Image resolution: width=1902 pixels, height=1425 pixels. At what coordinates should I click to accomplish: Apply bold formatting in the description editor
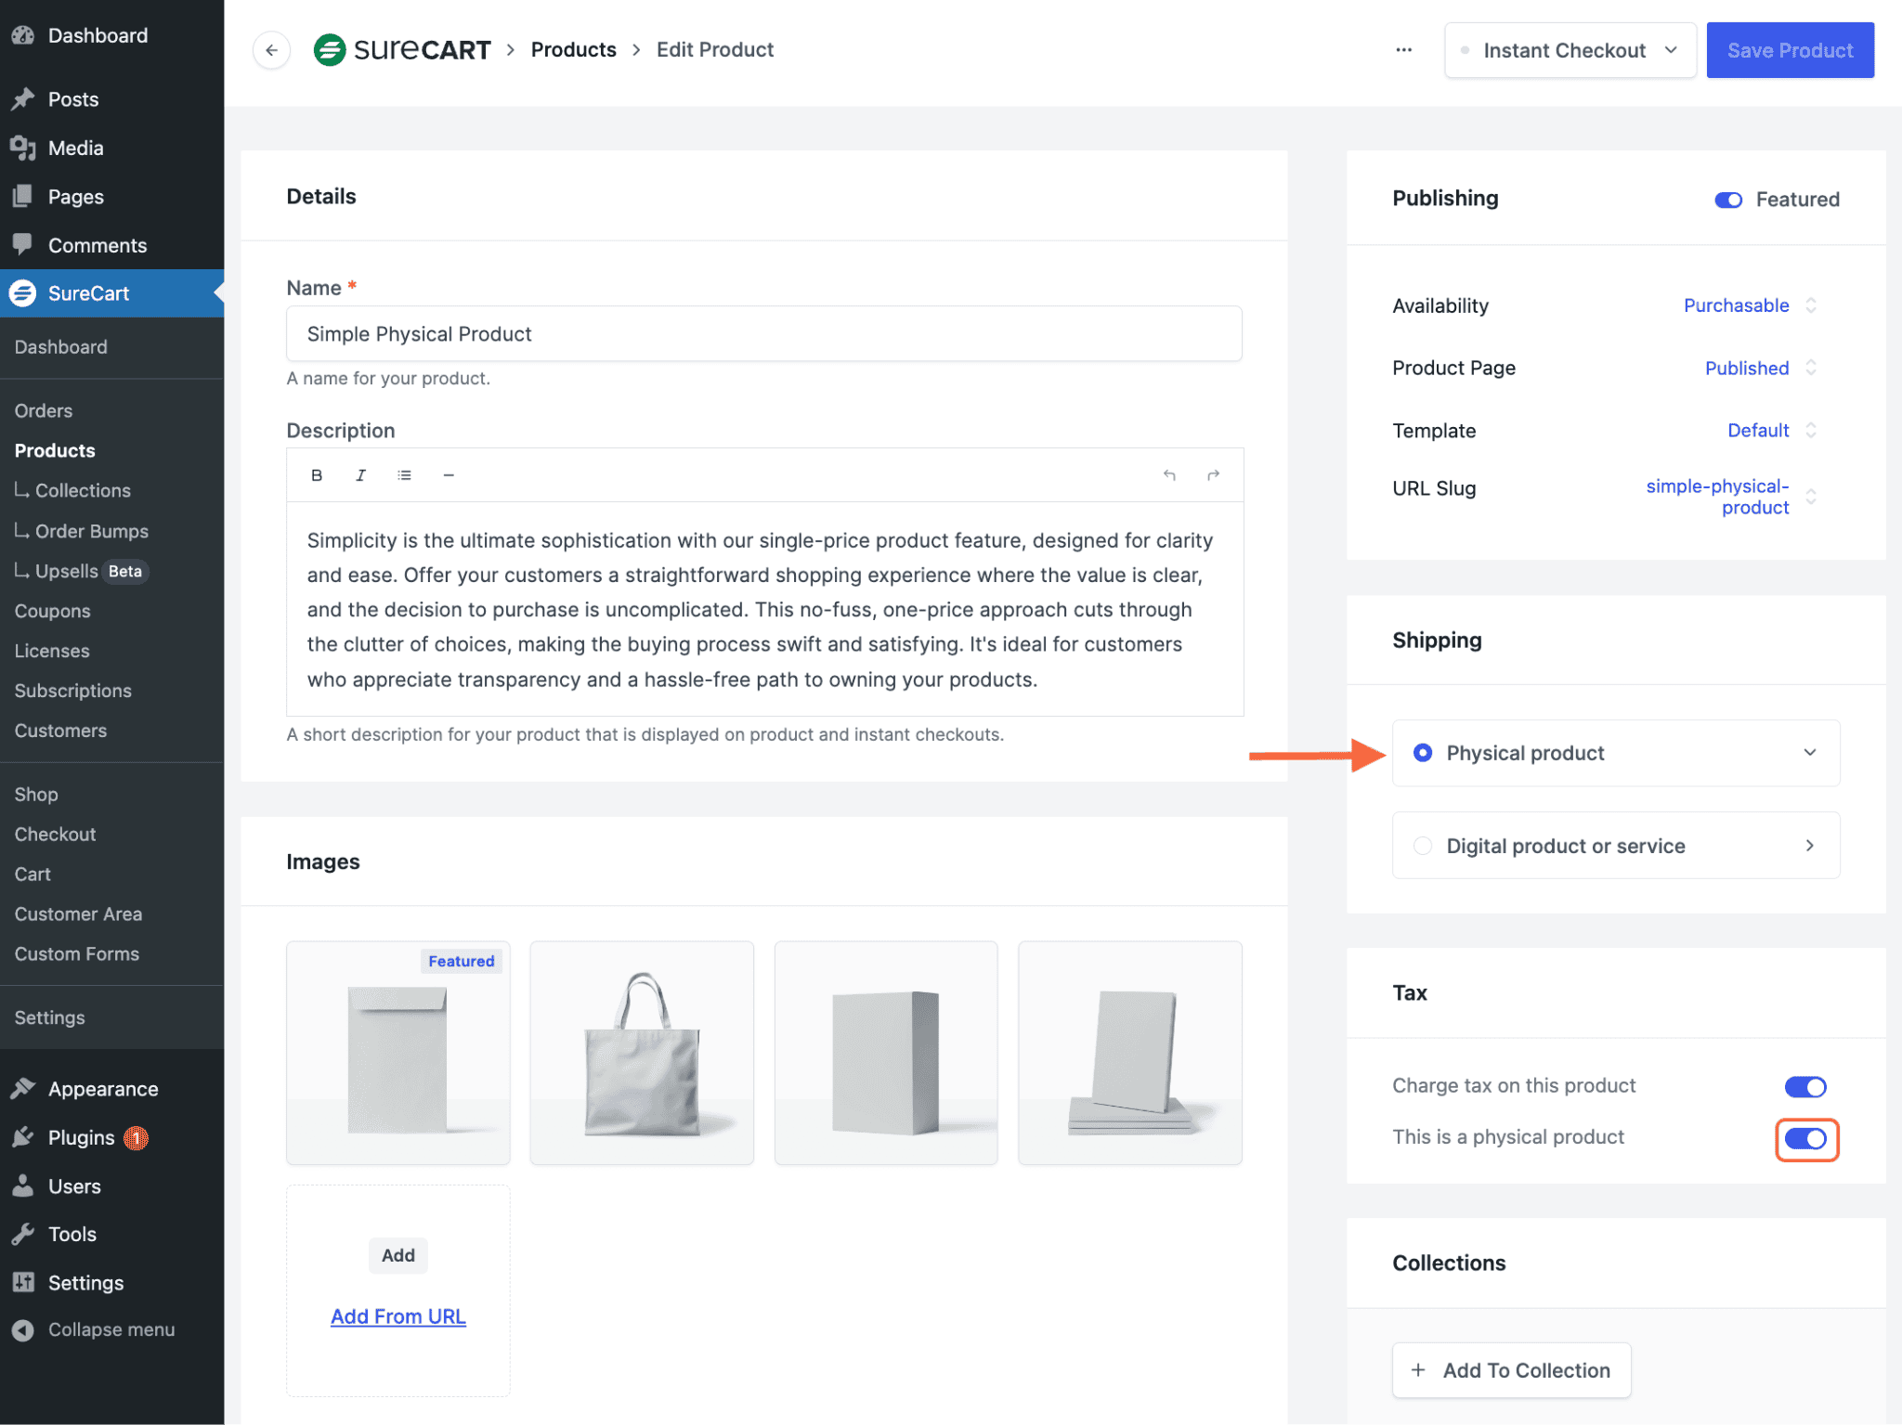point(317,475)
